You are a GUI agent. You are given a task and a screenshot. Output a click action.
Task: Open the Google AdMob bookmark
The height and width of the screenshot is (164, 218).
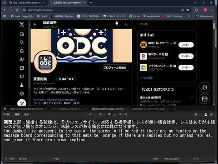point(151,16)
